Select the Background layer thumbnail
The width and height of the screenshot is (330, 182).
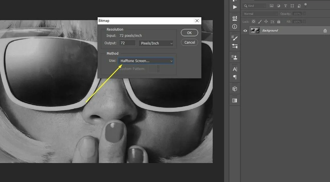pyautogui.click(x=255, y=31)
